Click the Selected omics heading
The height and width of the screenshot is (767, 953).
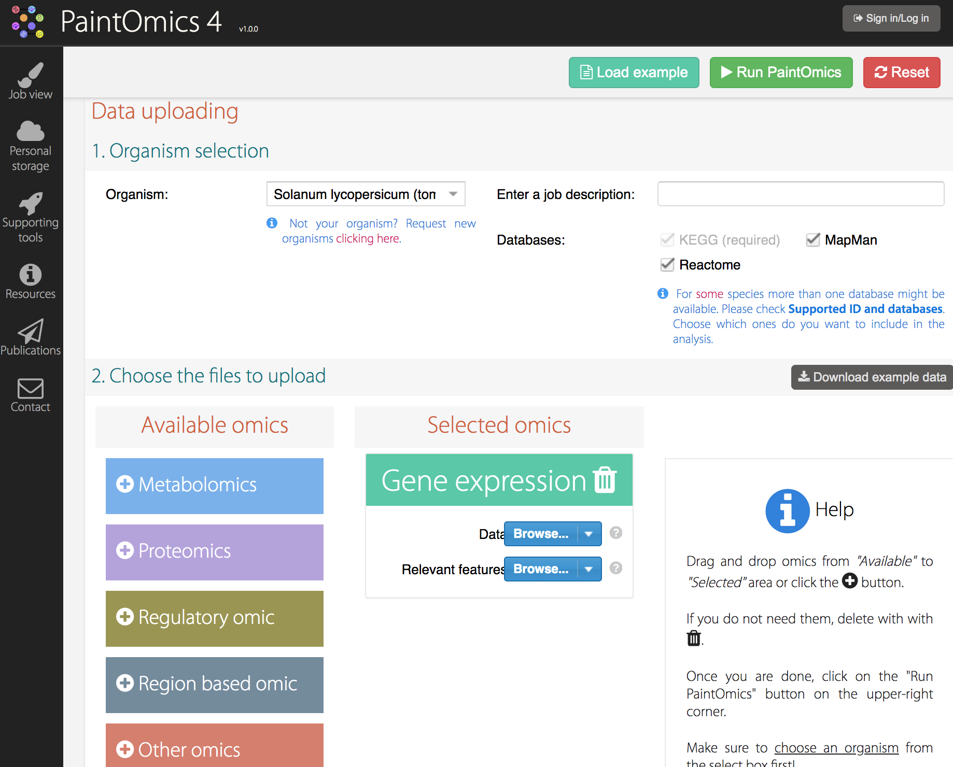click(499, 425)
